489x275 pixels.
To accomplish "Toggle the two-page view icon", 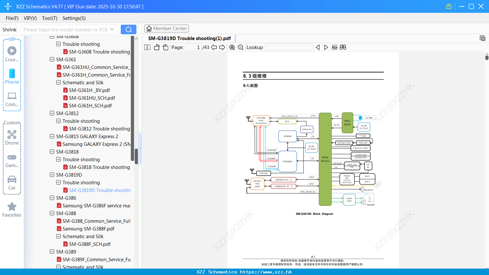I will tap(147, 47).
